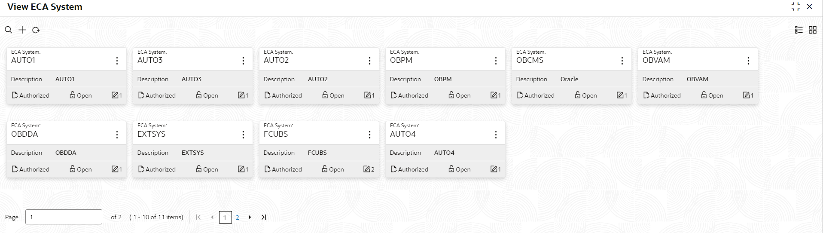This screenshot has height=233, width=823.
Task: Expand actions menu for EXTSYS card
Action: [243, 135]
